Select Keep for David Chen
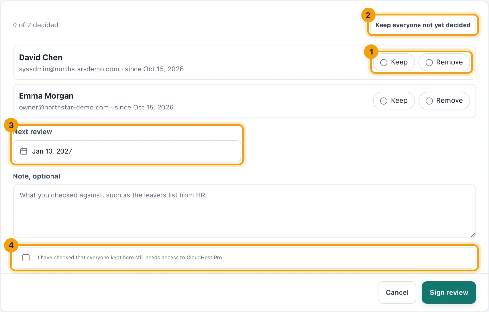 point(394,62)
